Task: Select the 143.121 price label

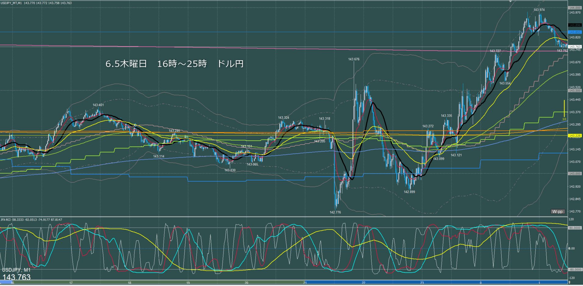Action: coord(456,155)
